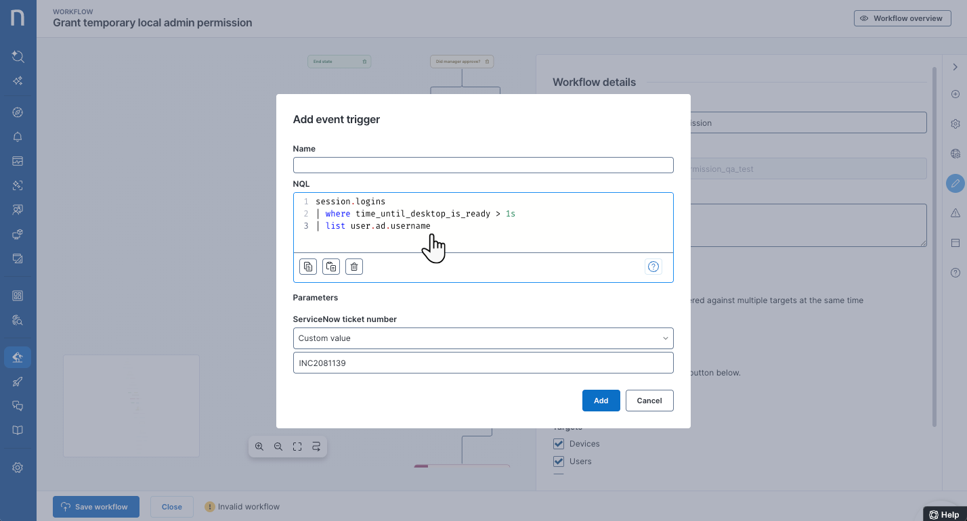Click the Save workflow button
The height and width of the screenshot is (521, 967).
point(95,507)
